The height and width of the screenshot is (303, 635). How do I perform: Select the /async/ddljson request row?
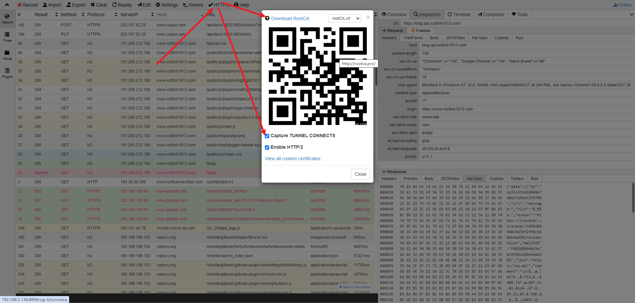195,210
